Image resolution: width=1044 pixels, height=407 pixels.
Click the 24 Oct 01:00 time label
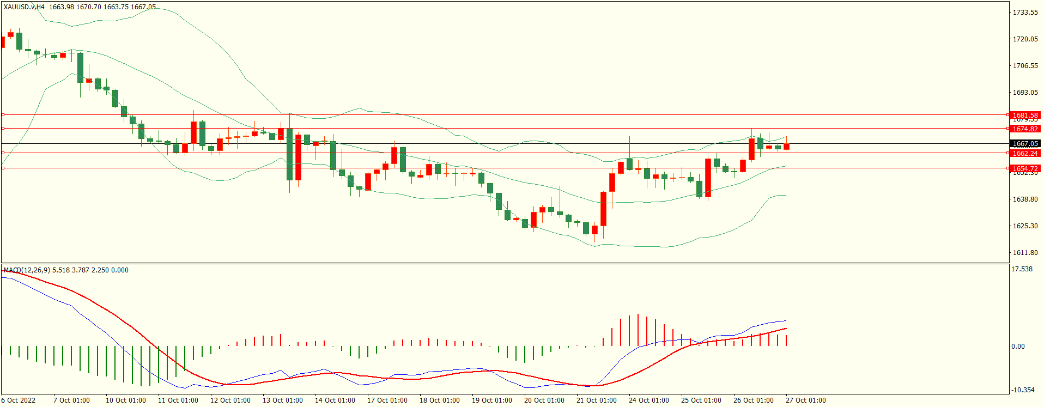point(648,400)
